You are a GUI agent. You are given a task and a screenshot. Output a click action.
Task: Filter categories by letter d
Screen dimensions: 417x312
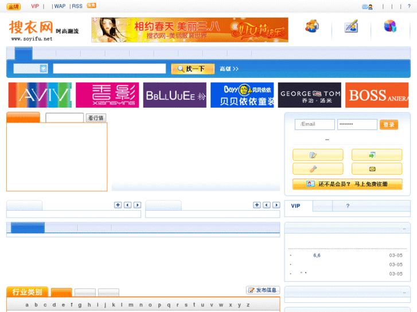[54, 305]
